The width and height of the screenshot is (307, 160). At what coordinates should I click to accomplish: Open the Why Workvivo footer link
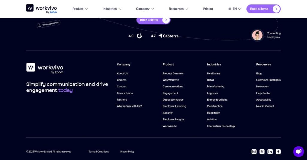point(171,80)
